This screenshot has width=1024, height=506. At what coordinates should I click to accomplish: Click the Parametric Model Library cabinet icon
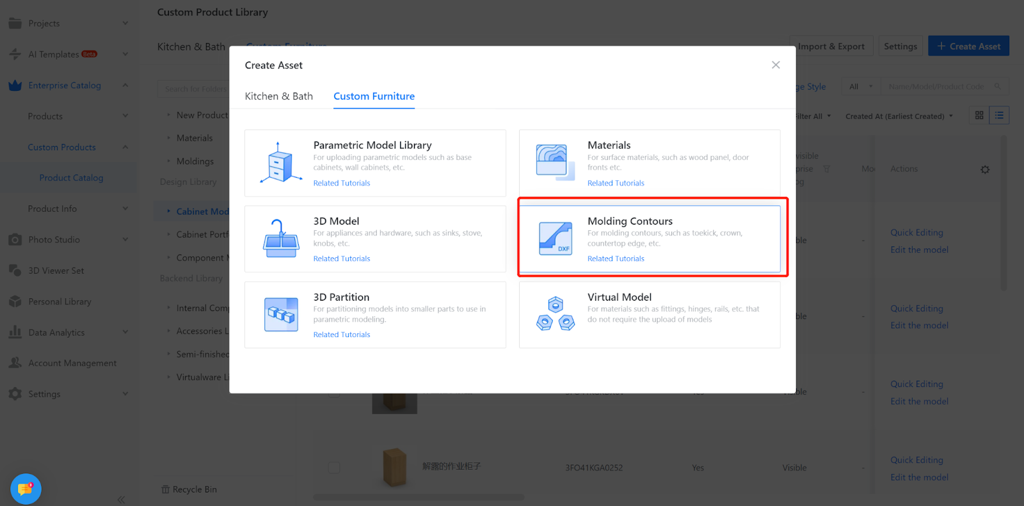click(x=280, y=163)
